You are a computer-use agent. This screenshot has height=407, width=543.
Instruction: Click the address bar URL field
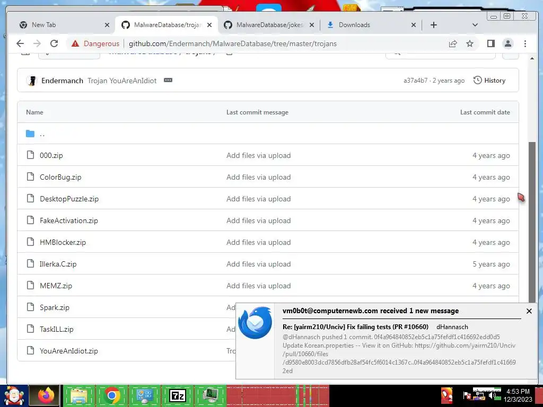click(232, 43)
